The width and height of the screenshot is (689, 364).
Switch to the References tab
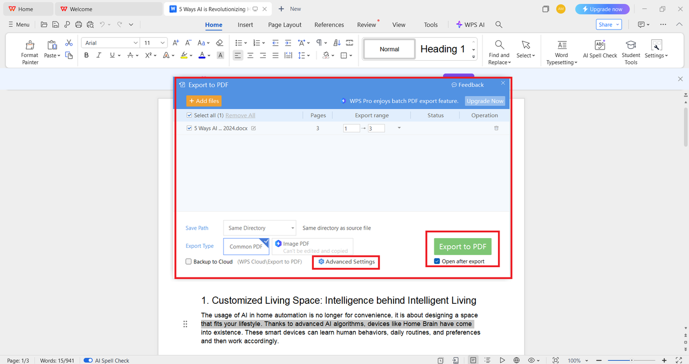tap(329, 25)
